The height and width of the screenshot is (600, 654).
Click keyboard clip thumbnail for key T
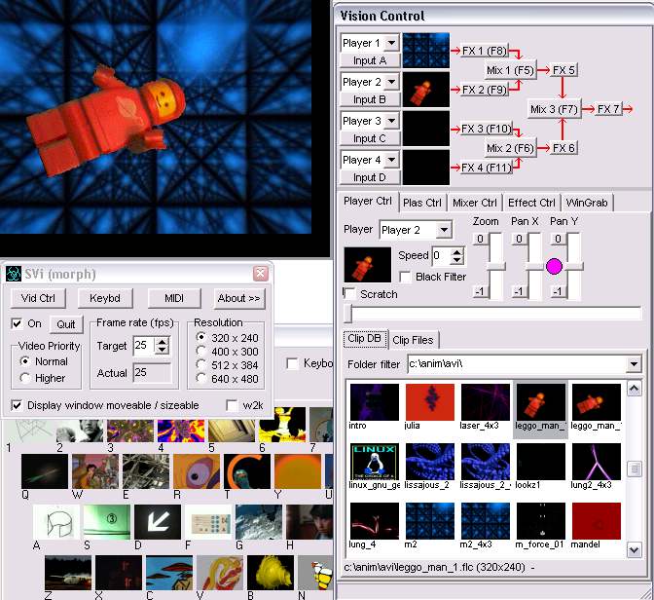pyautogui.click(x=247, y=471)
